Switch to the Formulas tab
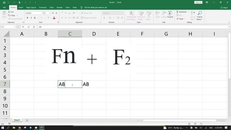 click(x=43, y=7)
